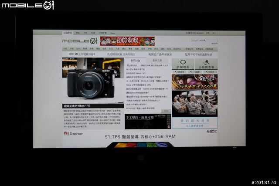Image resolution: width=279 pixels, height=186 pixels.
Task: Switch to the 最新文章 tab
Action: (x=157, y=61)
